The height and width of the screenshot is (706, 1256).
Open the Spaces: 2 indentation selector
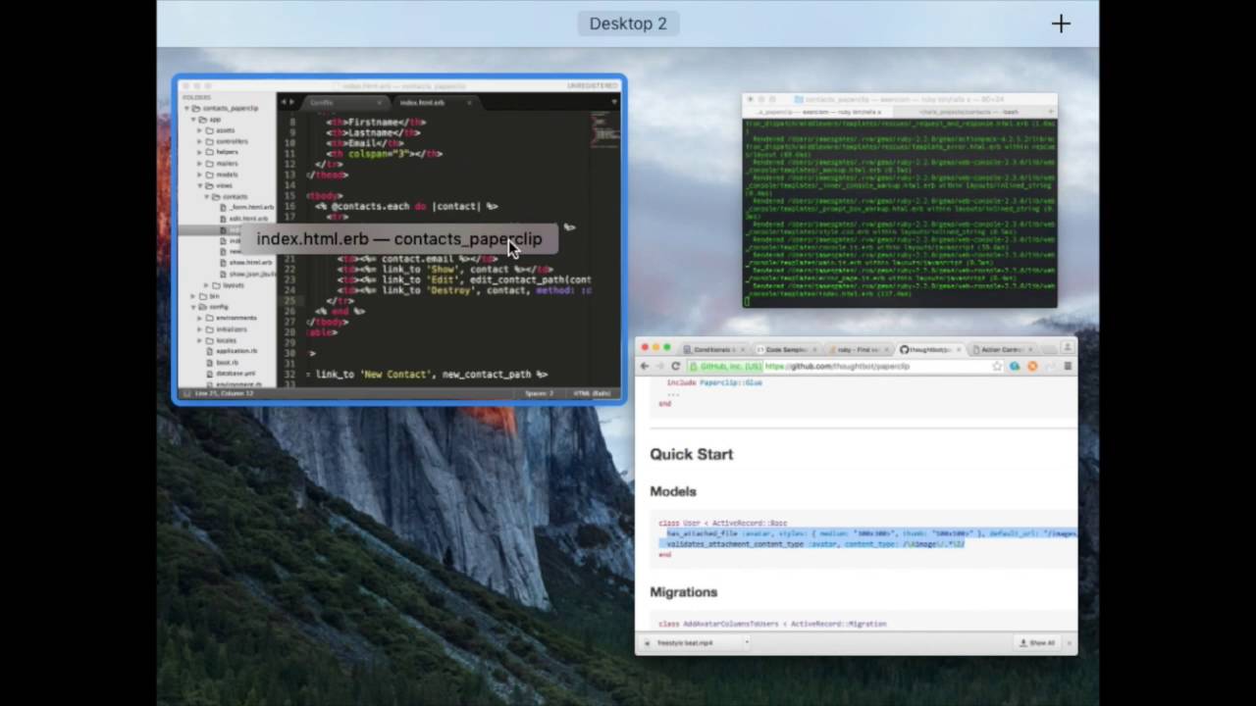pyautogui.click(x=539, y=393)
